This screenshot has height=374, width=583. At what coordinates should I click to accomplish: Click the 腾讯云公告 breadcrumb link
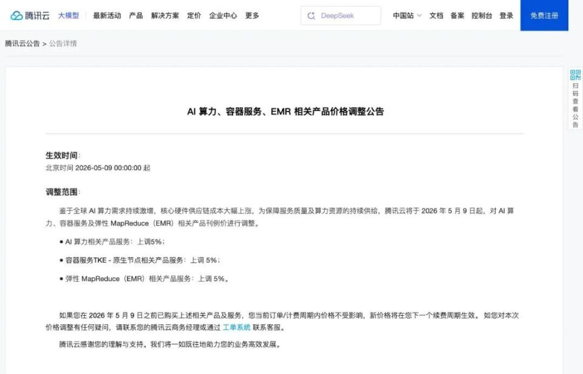pos(23,43)
